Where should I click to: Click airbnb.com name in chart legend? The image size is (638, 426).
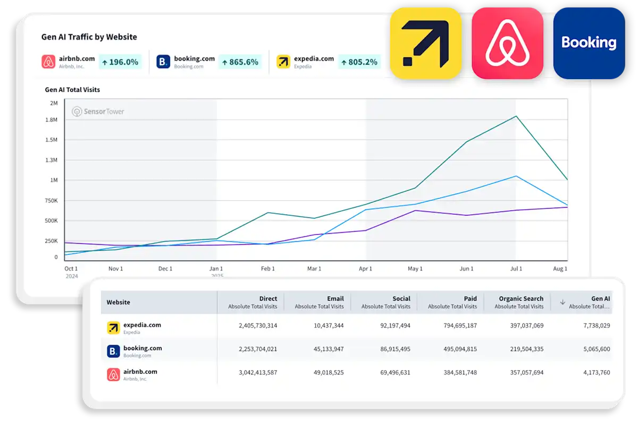click(x=77, y=59)
